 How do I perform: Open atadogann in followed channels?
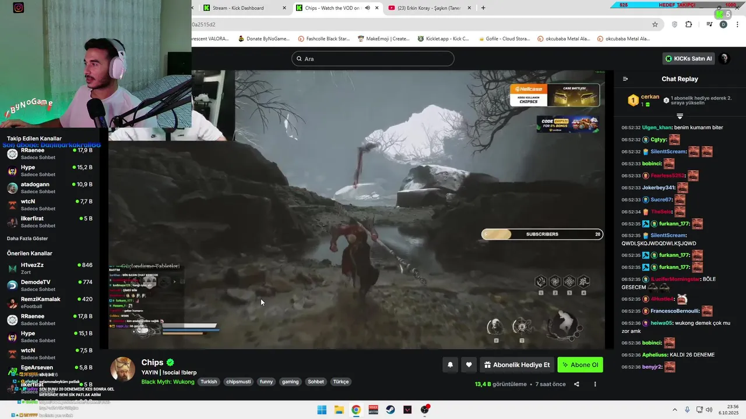[x=50, y=187]
